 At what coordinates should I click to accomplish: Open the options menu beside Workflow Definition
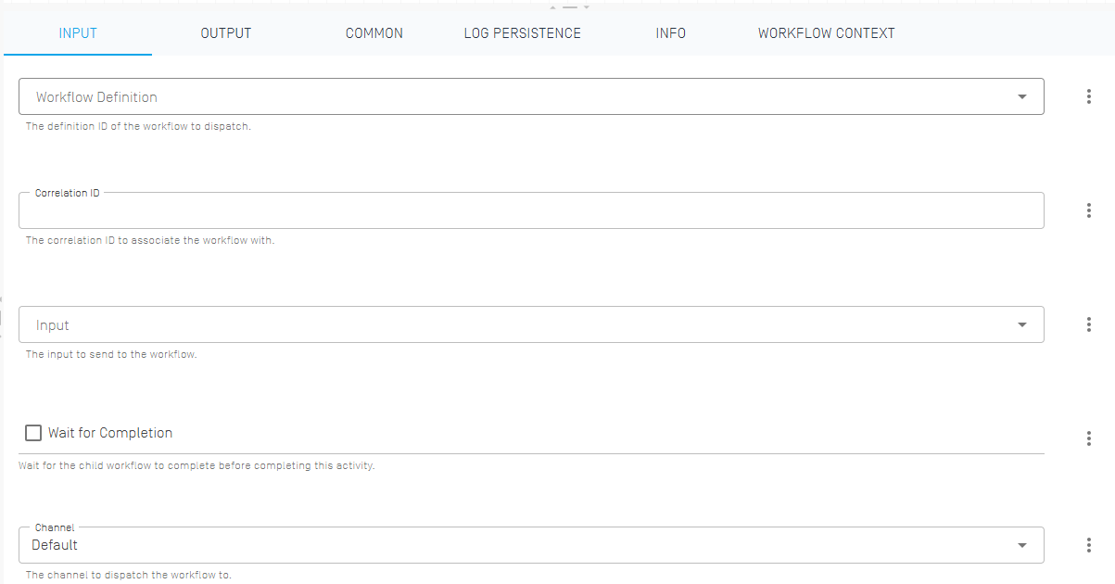[1089, 95]
